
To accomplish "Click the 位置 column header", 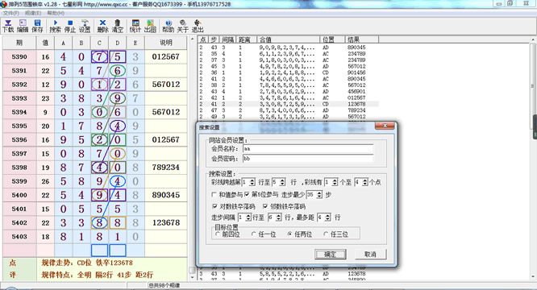I will tap(332, 39).
